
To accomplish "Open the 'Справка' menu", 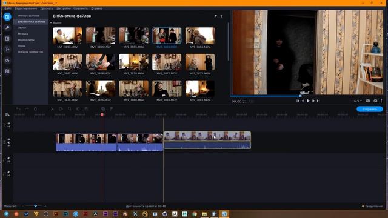I will click(x=97, y=8).
